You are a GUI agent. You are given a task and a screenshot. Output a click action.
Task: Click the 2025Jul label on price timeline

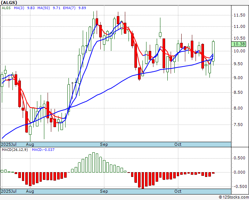click(9, 144)
